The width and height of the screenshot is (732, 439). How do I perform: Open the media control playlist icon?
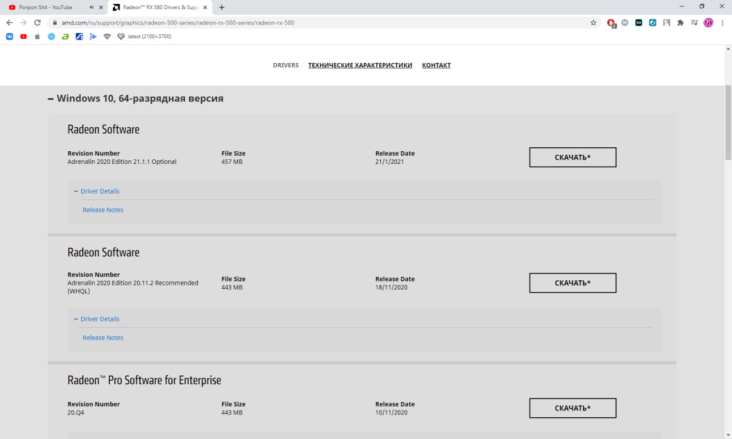[694, 23]
